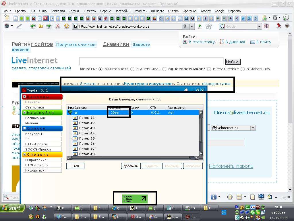Open the Файл menu

pyautogui.click(x=7, y=11)
